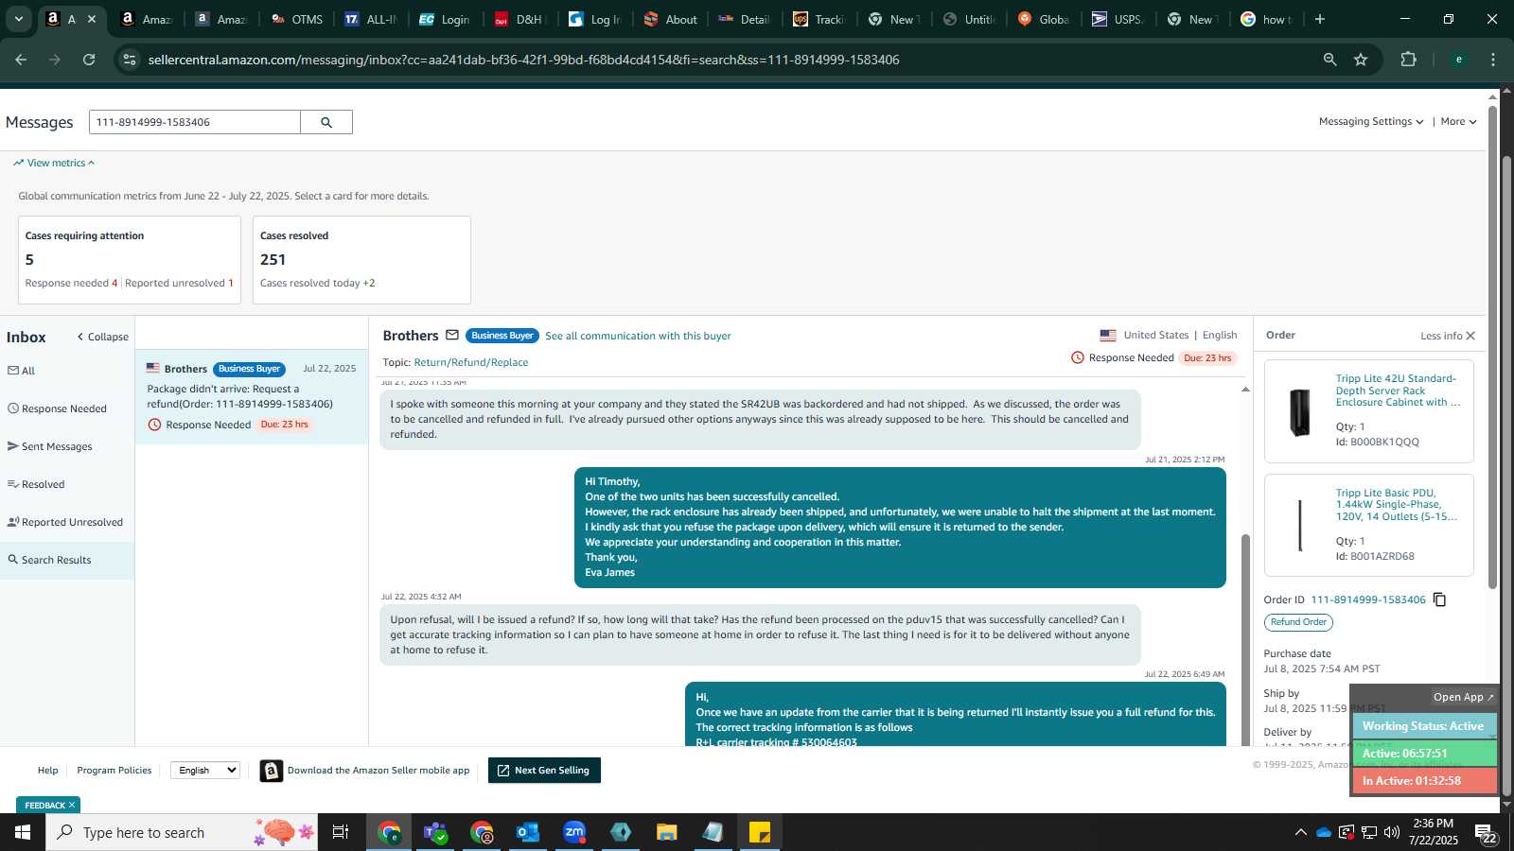Switch to the D&H browser tab
Screen dimensions: 1514x851
pyautogui.click(x=521, y=19)
